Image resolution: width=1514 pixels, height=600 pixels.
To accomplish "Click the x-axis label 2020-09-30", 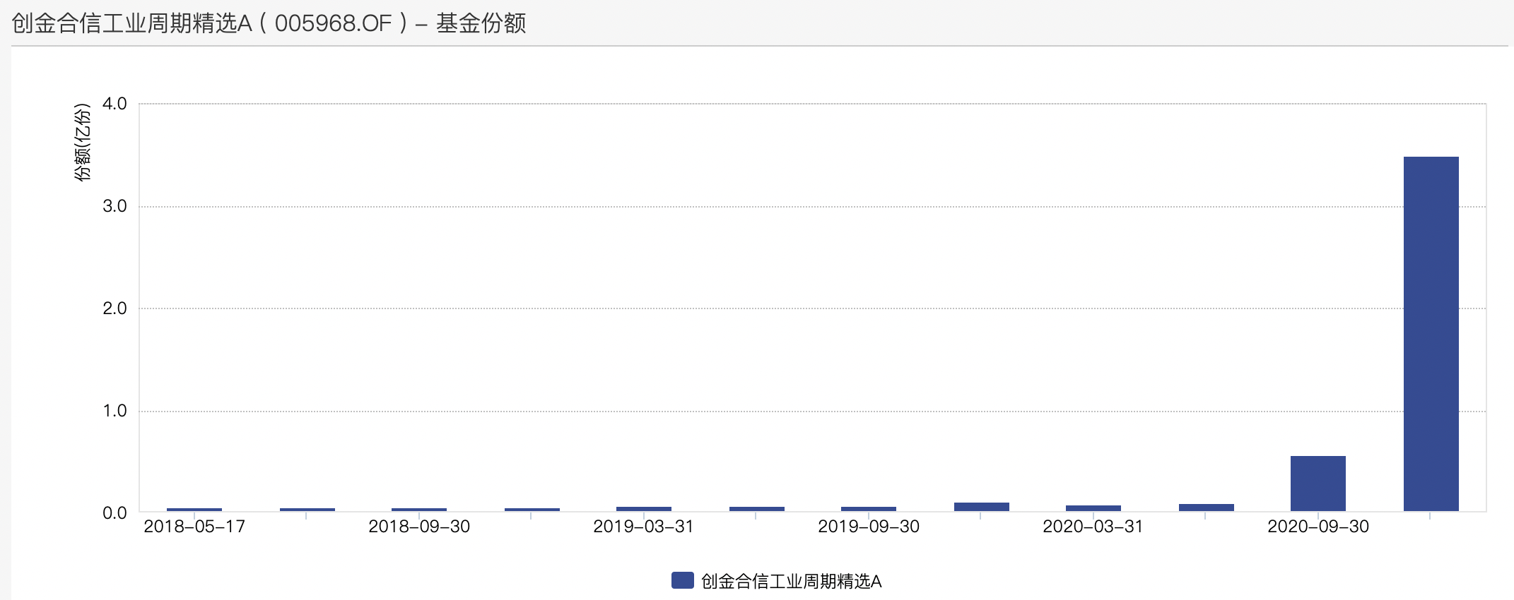I will 1318,527.
